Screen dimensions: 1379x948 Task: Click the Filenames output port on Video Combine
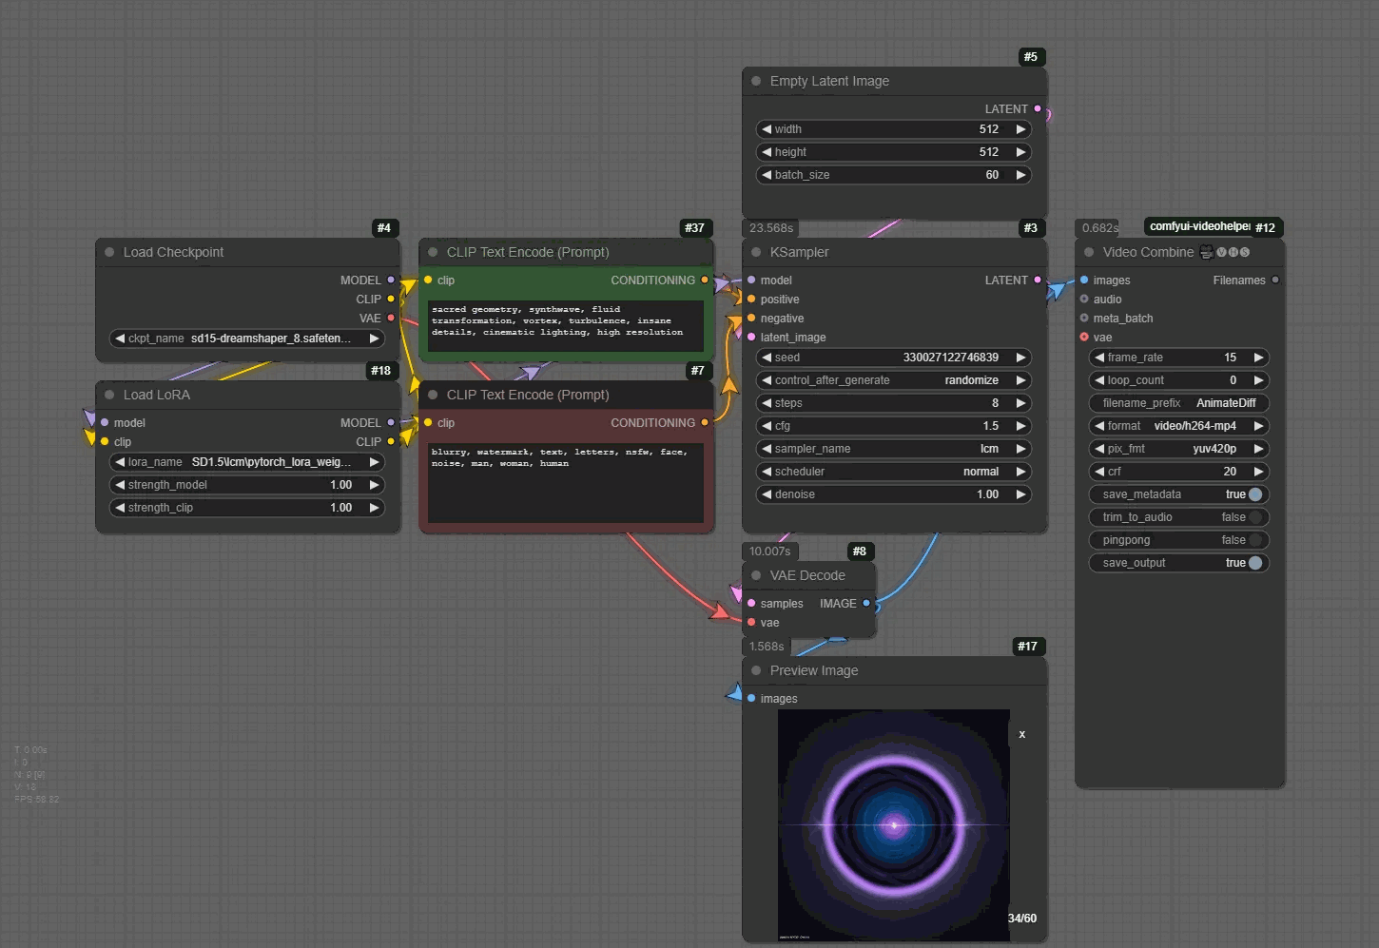1275,280
